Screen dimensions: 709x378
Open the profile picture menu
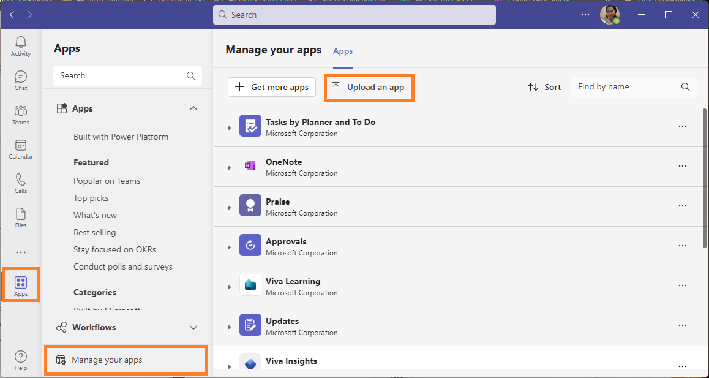pyautogui.click(x=609, y=15)
